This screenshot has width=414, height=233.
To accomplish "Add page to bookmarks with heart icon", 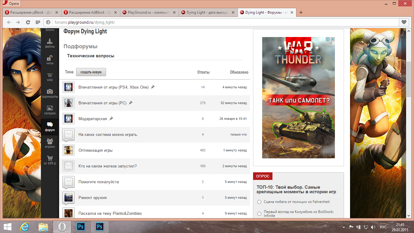I will (x=404, y=22).
